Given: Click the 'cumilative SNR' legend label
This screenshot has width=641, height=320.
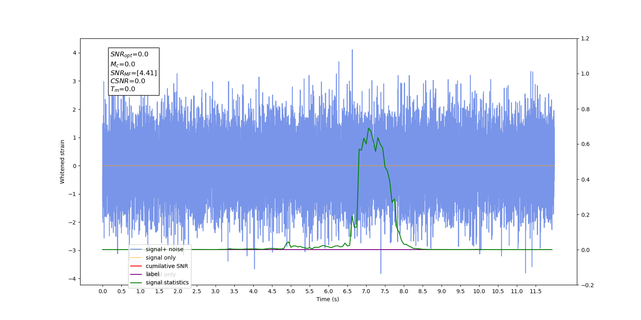Looking at the screenshot, I should tap(167, 266).
